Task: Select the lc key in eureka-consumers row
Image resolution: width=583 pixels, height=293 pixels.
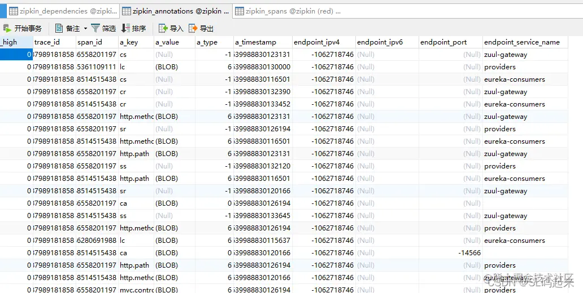Action: click(x=136, y=241)
